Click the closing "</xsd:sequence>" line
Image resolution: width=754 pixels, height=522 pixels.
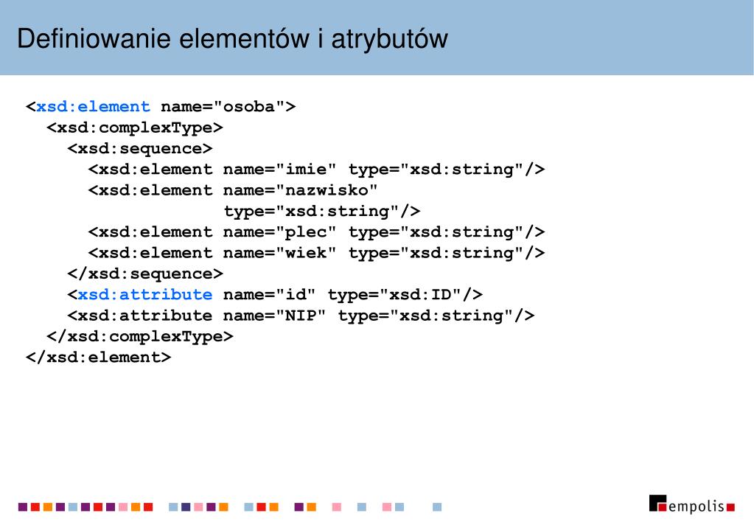tap(145, 274)
